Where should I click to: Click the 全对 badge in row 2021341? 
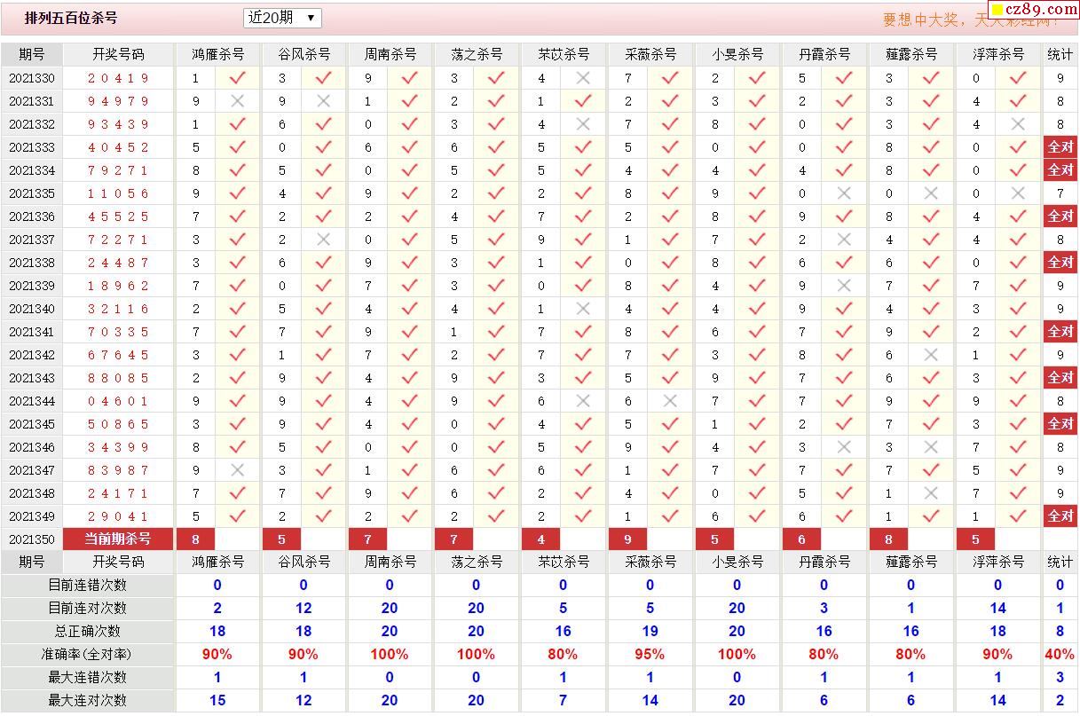[1060, 332]
